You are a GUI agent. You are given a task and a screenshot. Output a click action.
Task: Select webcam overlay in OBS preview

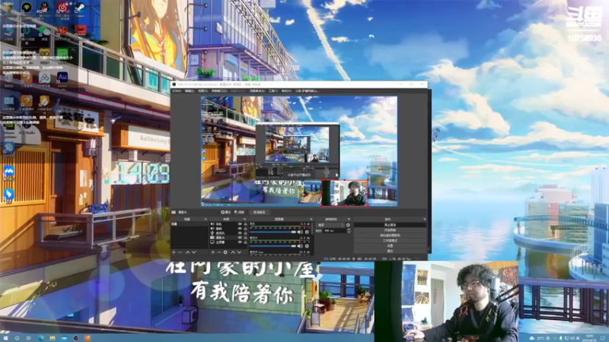345,193
